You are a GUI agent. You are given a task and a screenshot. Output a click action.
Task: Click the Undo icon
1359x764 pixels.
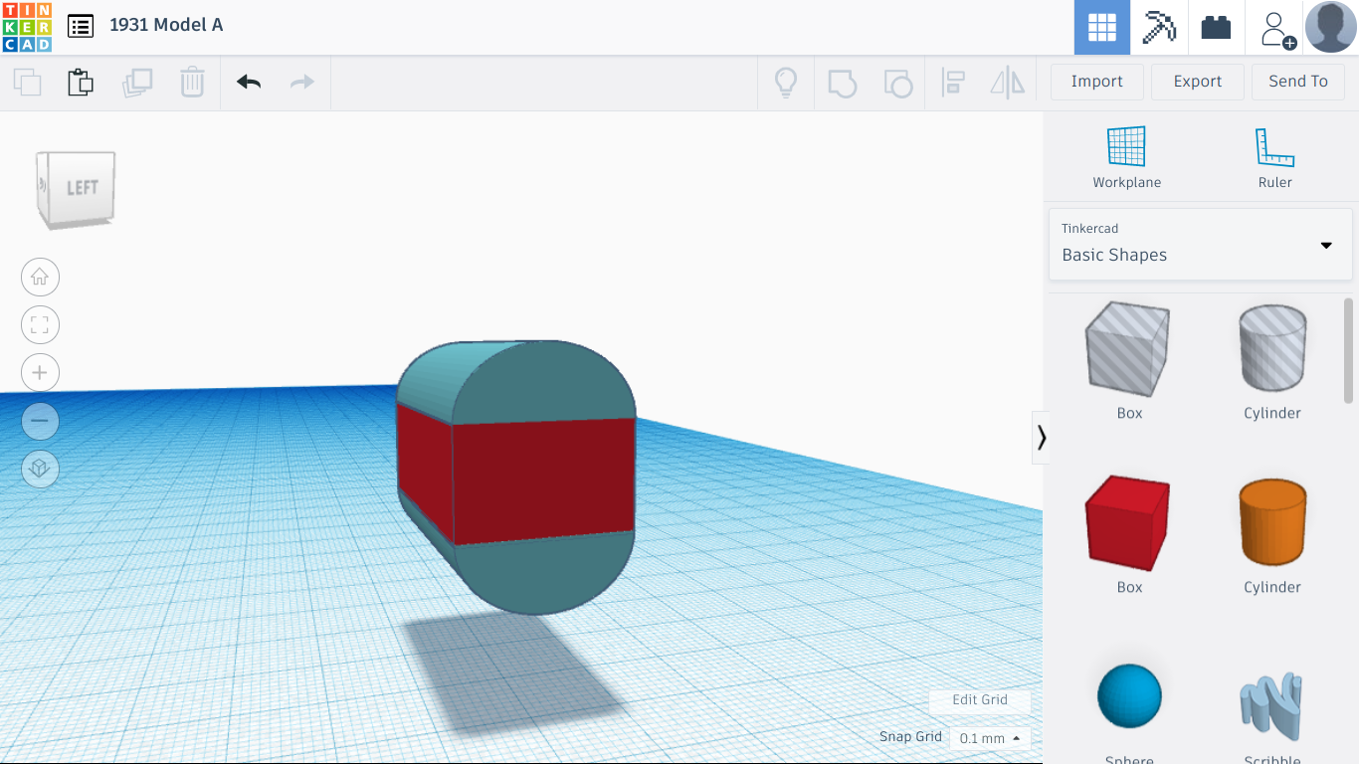point(247,82)
